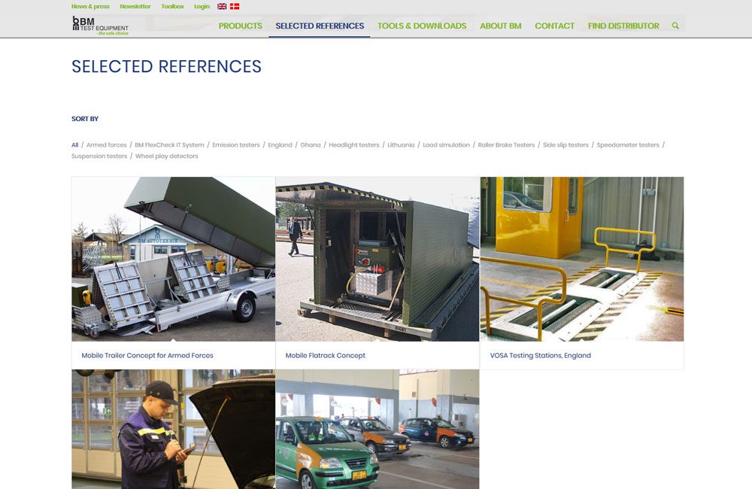Filter references by England
Viewport: 752px width, 489px height.
(280, 144)
